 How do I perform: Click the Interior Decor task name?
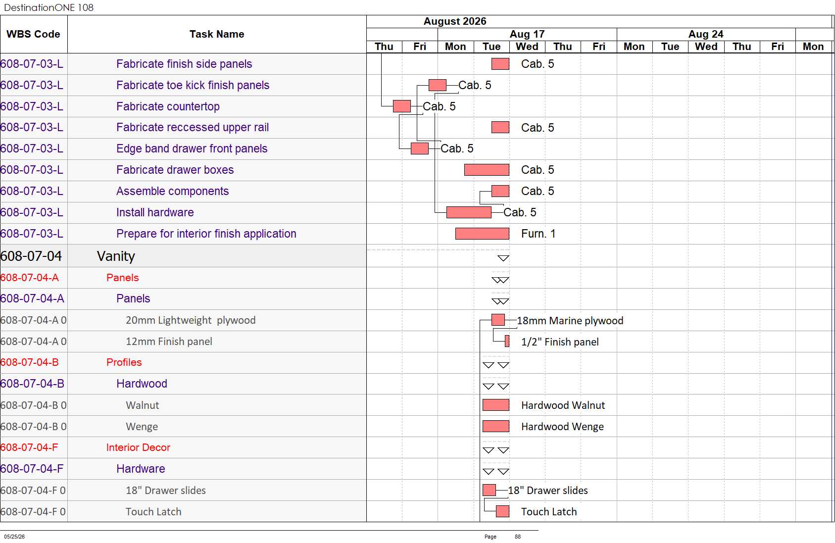(x=138, y=447)
